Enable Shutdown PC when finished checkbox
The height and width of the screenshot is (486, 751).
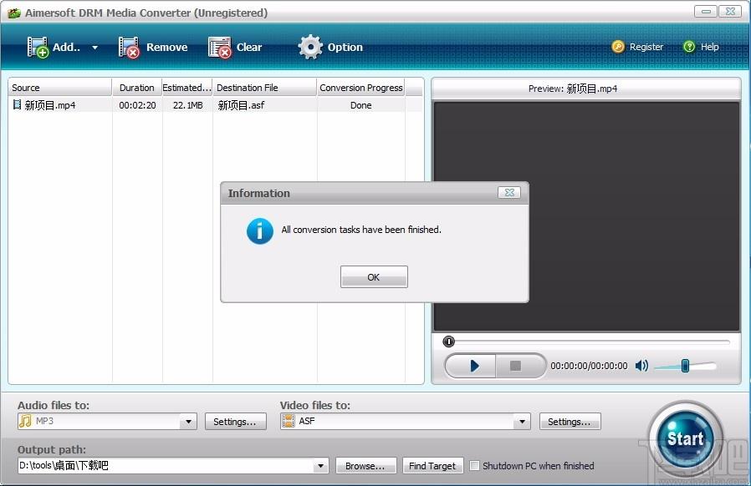pos(474,465)
